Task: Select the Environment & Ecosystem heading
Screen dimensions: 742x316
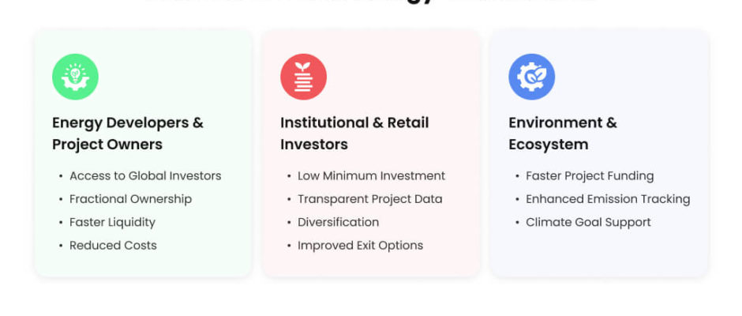Action: coord(563,134)
